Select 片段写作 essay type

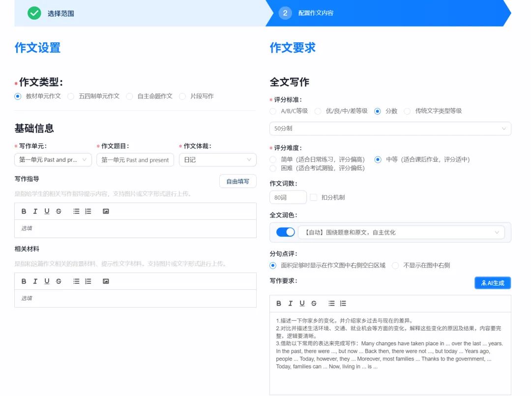[x=182, y=96]
